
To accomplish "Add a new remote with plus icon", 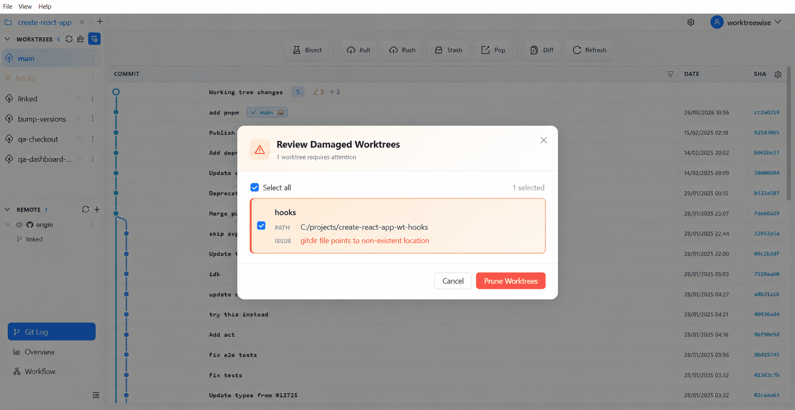I will [x=97, y=209].
